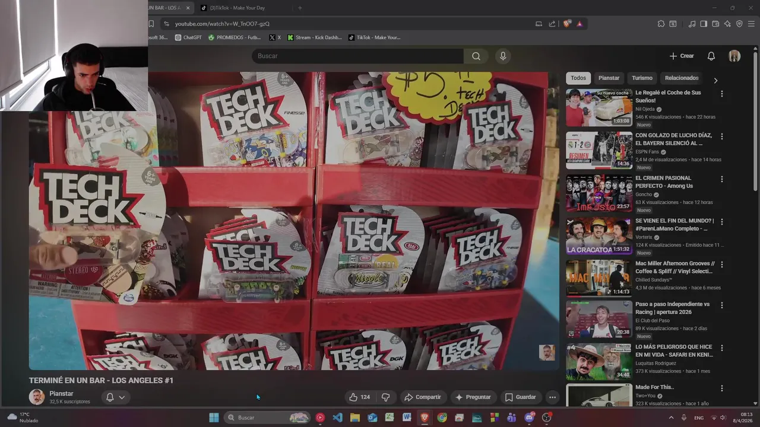Open Pianstar channel avatar
760x427 pixels.
[37, 397]
